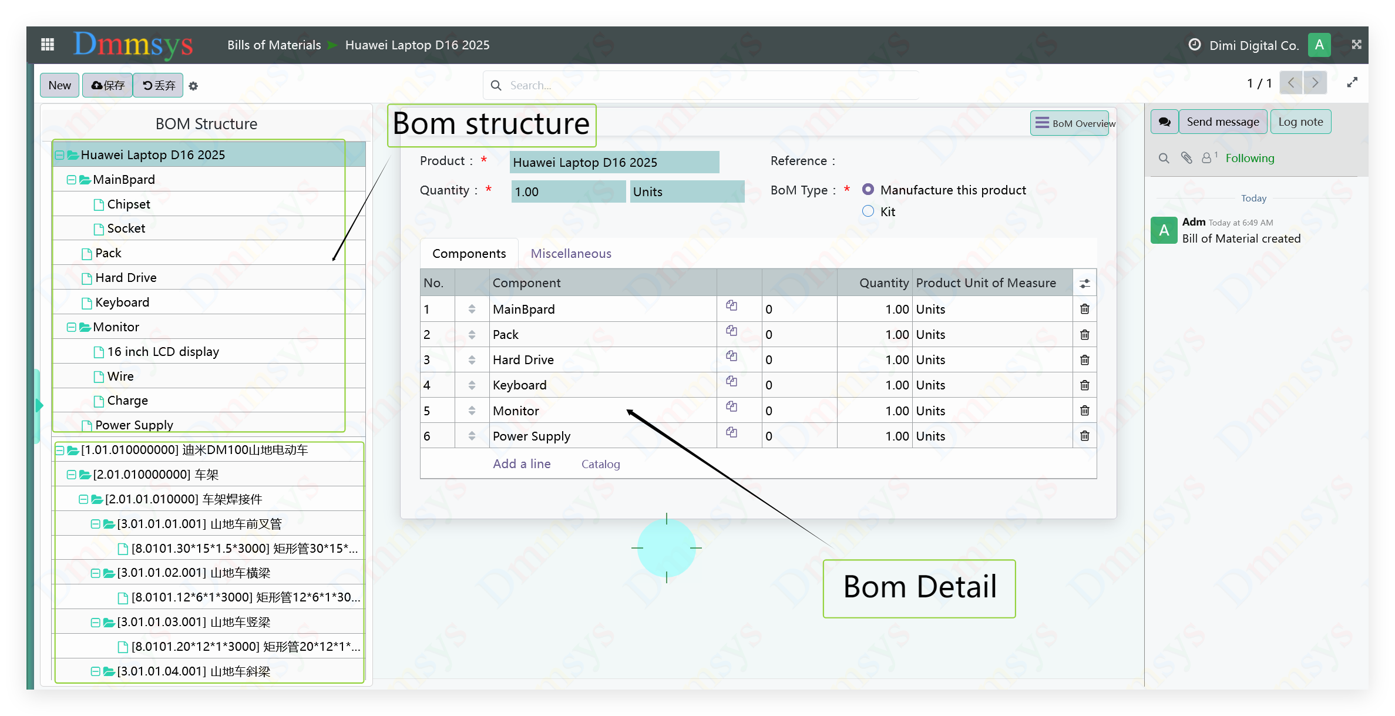1395x716 pixels.
Task: Delete the Power Supply component row
Action: click(1085, 436)
